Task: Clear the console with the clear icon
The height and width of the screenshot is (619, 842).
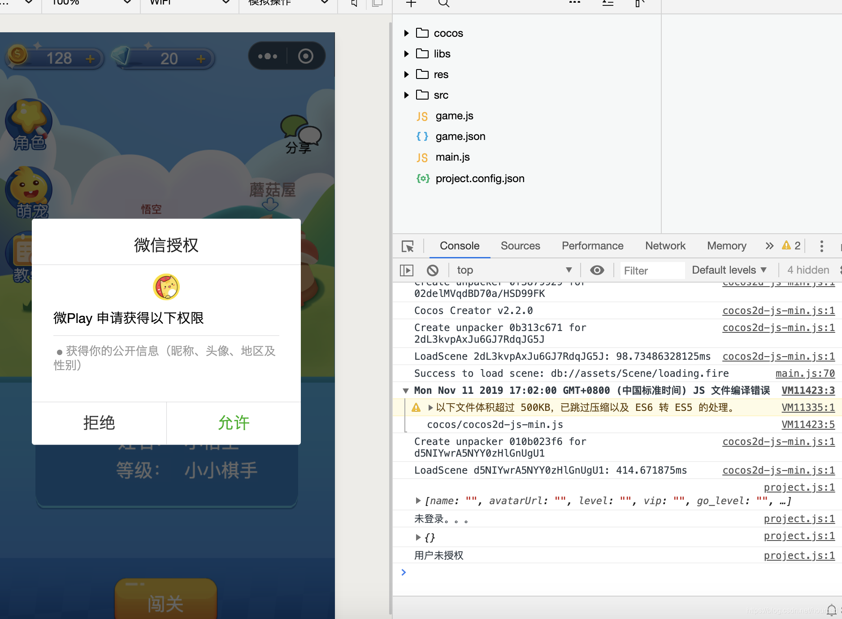Action: point(432,270)
